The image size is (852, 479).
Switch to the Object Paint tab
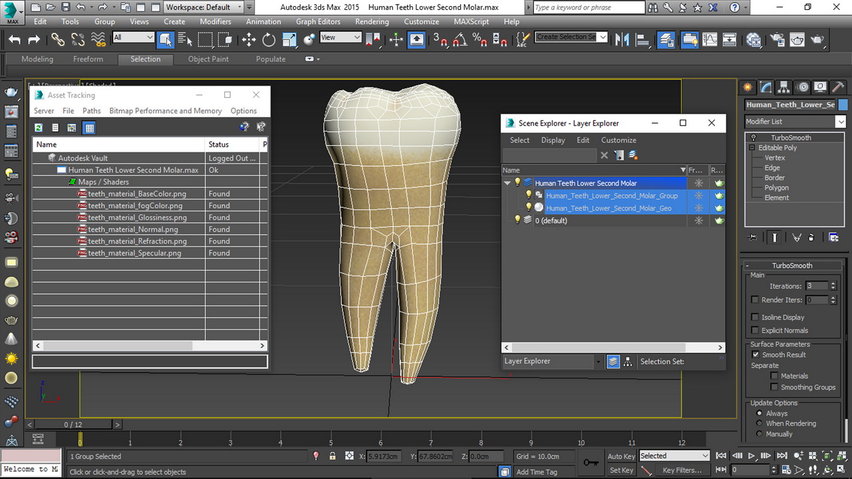tap(208, 59)
